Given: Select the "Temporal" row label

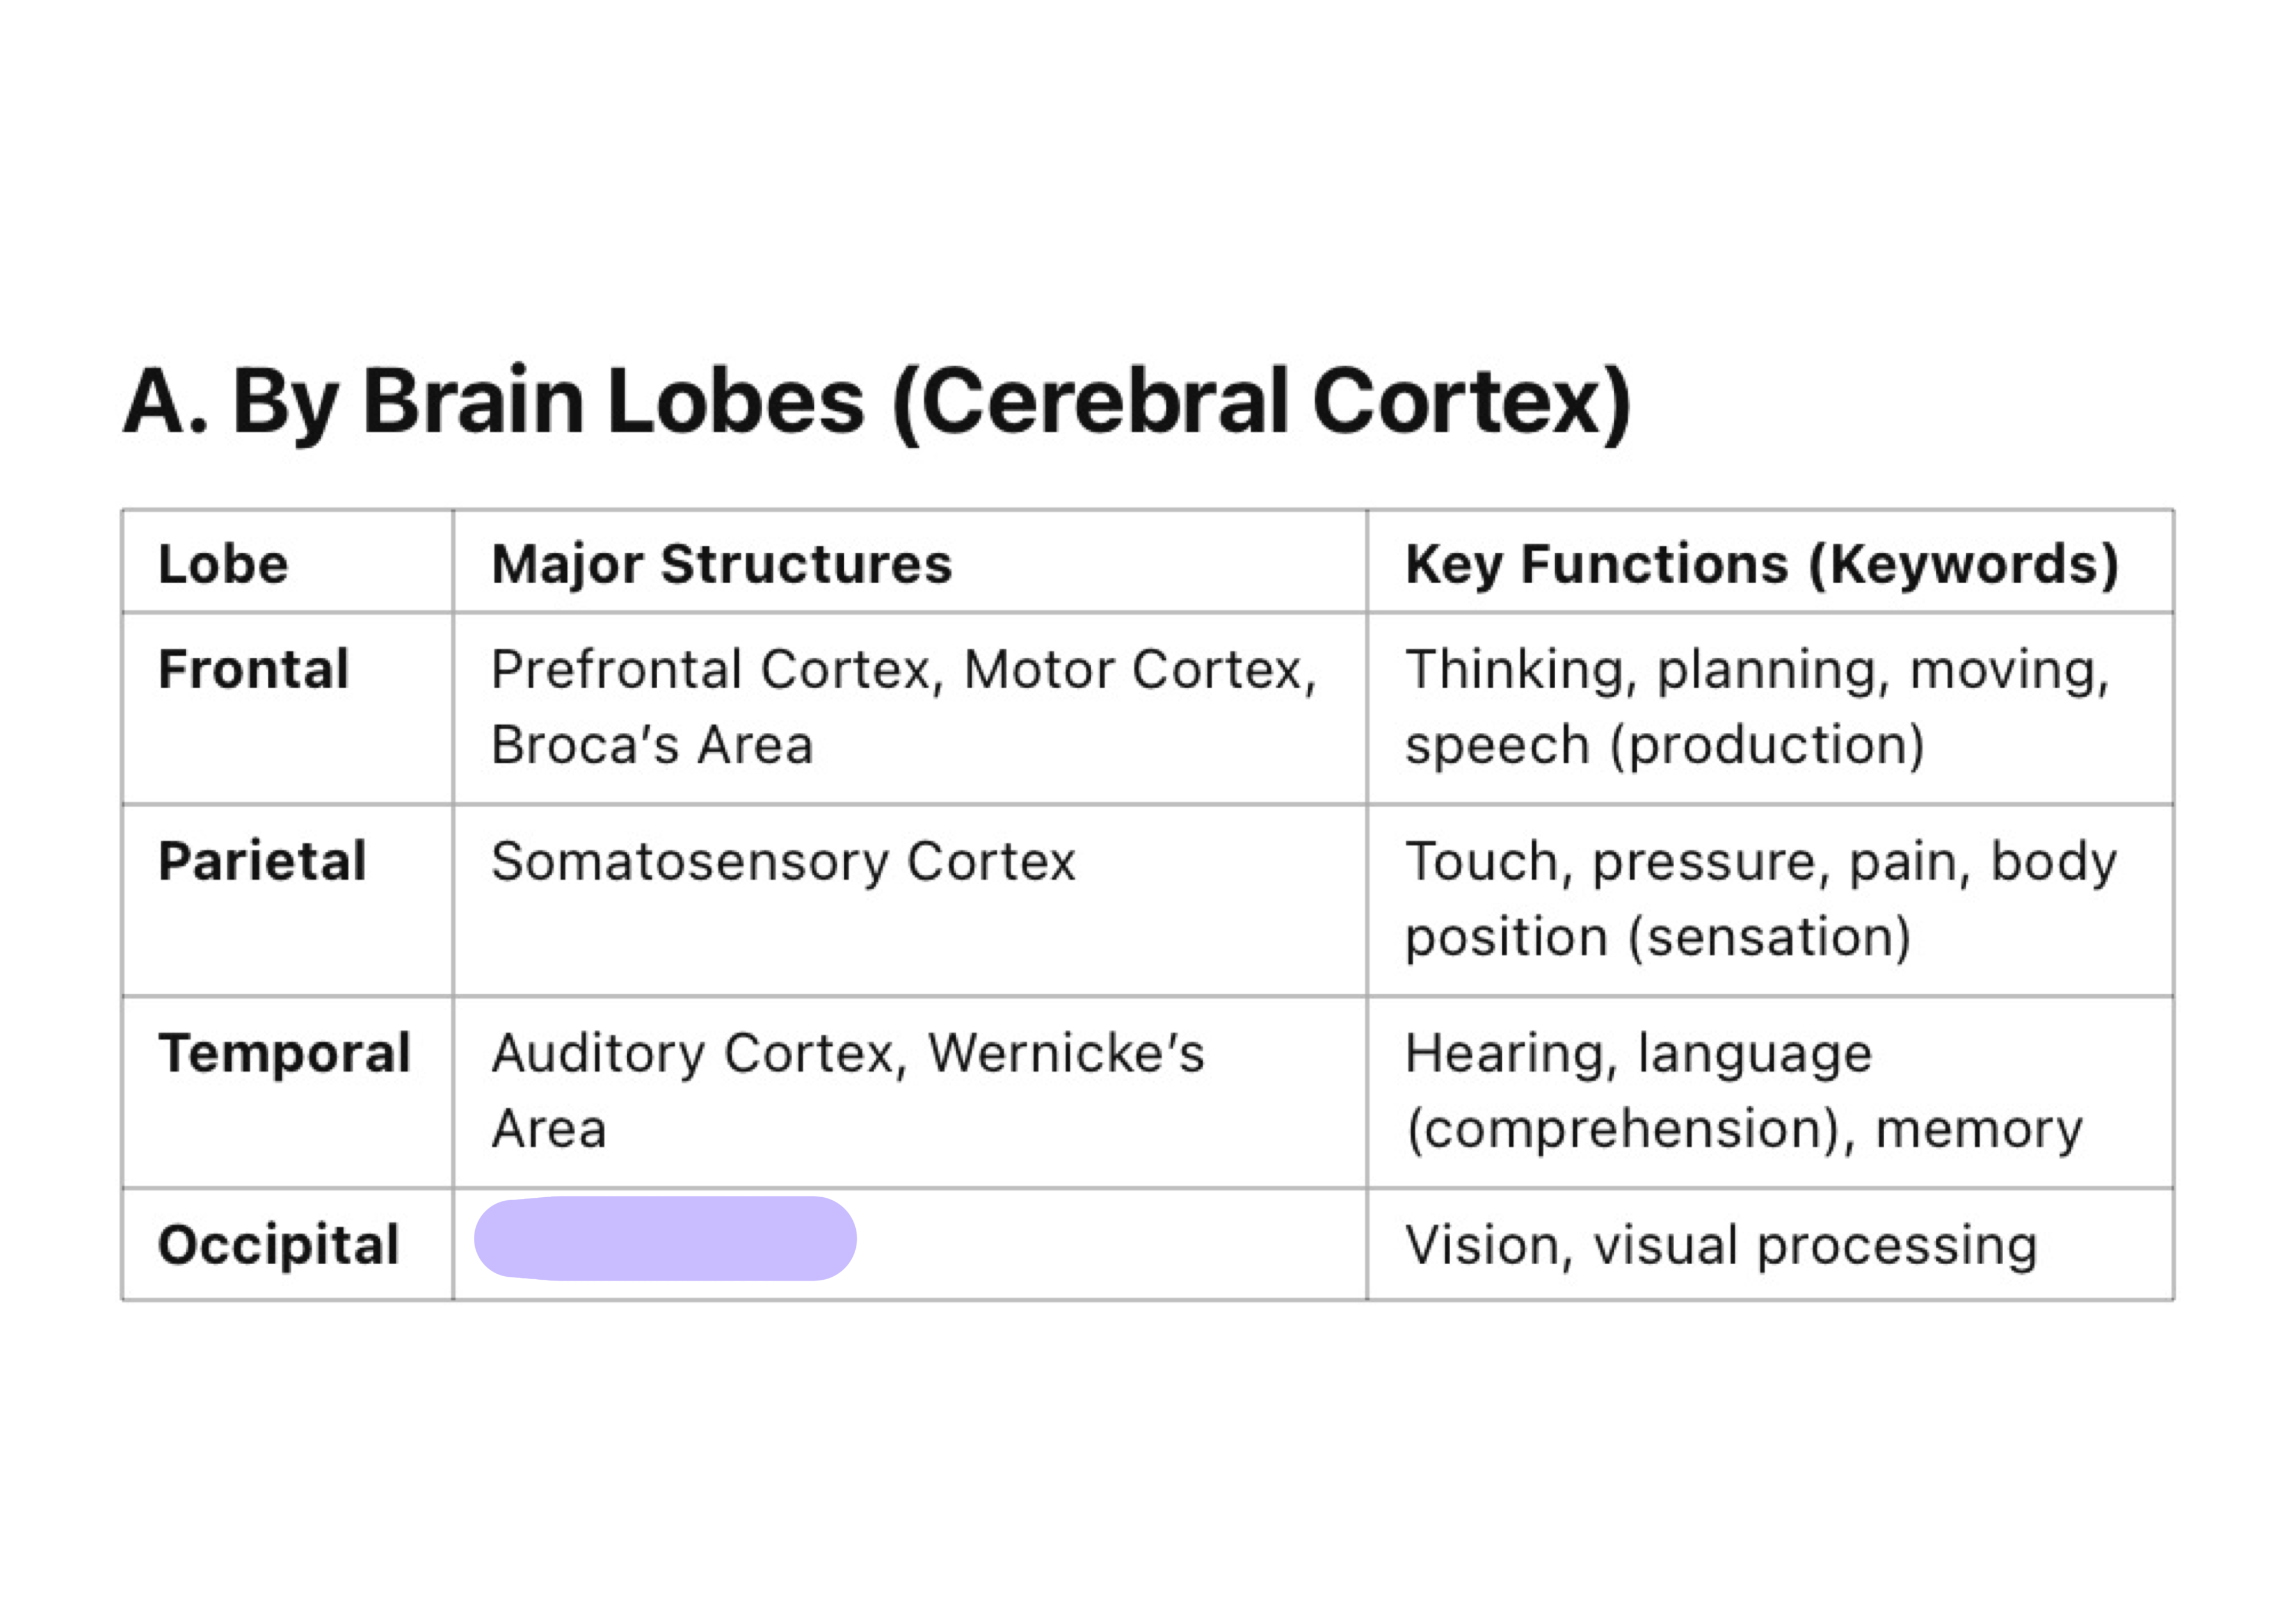Looking at the screenshot, I should point(284,1053).
